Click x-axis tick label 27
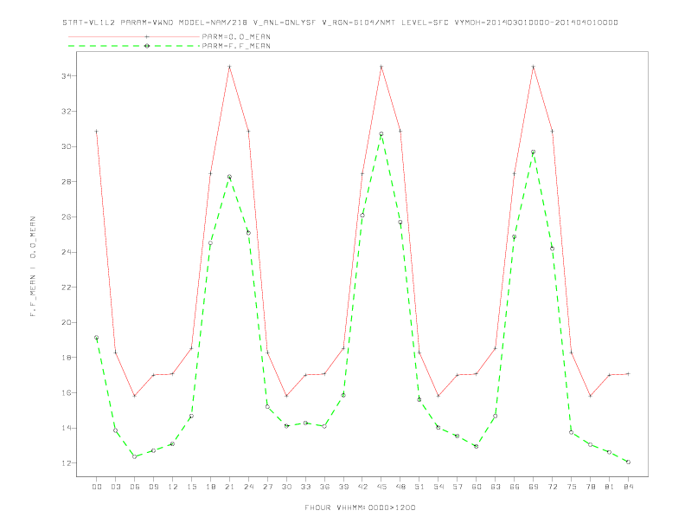 (267, 487)
